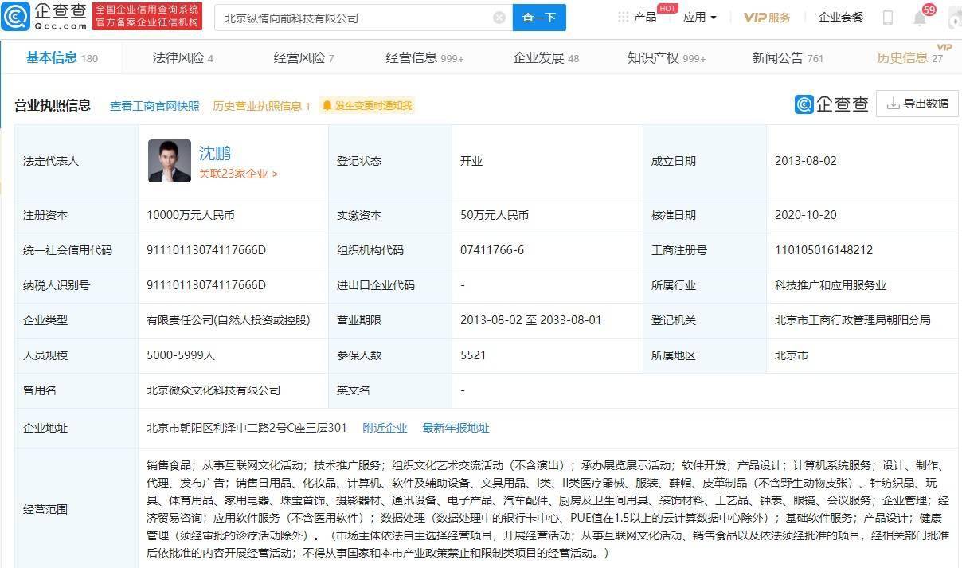Open VIP服务 page

coord(767,18)
